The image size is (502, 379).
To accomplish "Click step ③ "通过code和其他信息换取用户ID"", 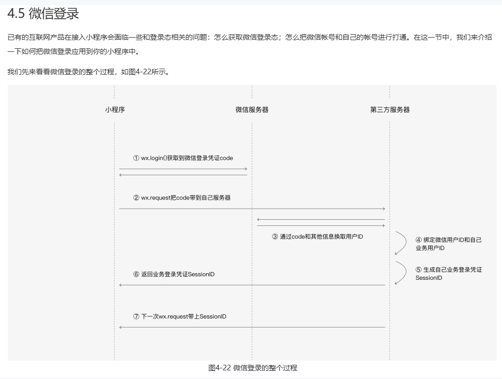I will pos(317,237).
